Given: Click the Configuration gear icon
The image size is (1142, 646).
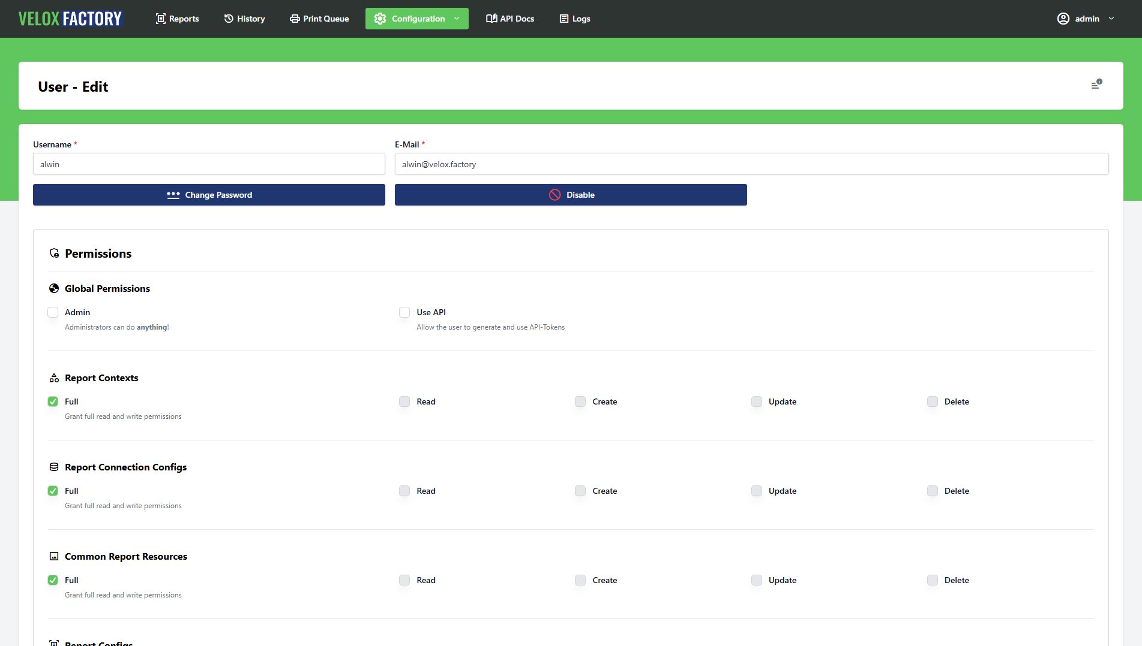Looking at the screenshot, I should point(380,19).
